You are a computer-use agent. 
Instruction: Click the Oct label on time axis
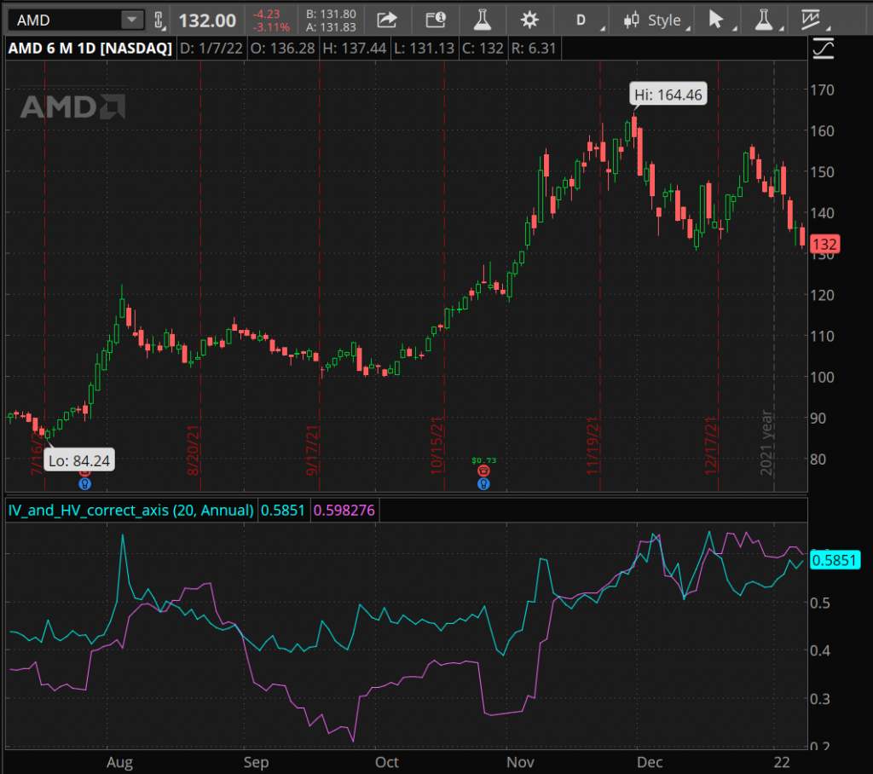click(387, 762)
